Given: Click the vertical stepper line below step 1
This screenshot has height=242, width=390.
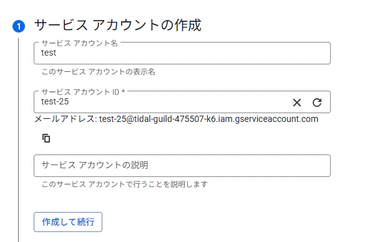Looking at the screenshot, I should 18,139.
